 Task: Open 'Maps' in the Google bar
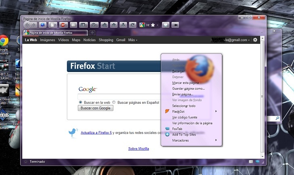76,40
